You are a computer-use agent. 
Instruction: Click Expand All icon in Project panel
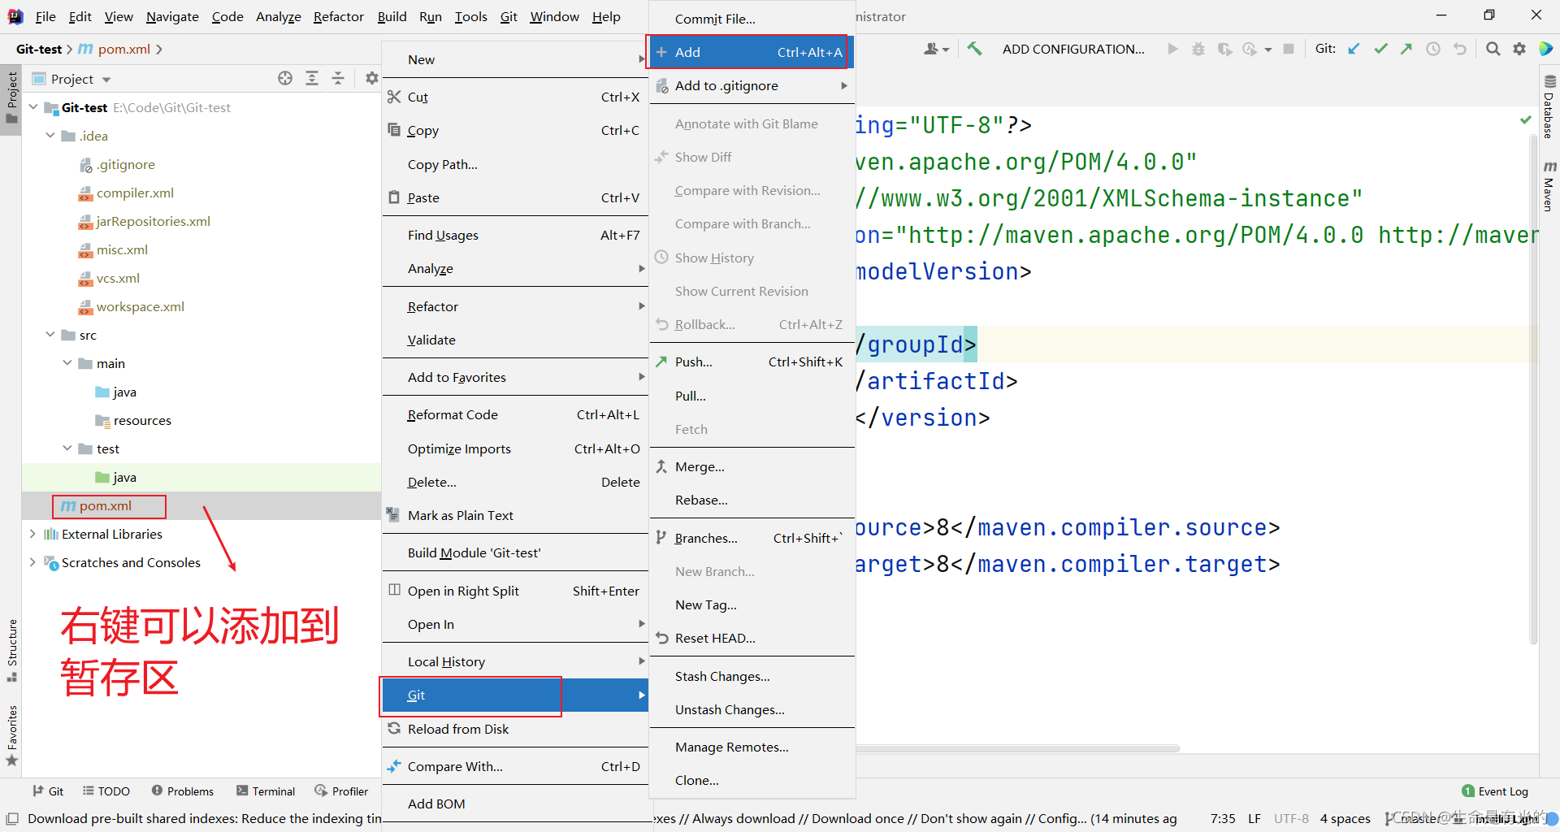tap(312, 78)
